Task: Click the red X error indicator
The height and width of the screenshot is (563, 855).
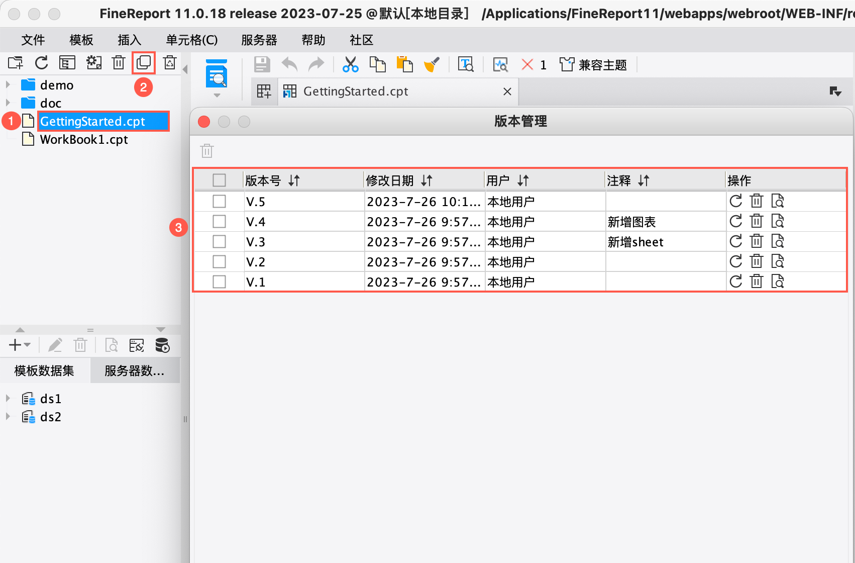Action: pyautogui.click(x=527, y=64)
